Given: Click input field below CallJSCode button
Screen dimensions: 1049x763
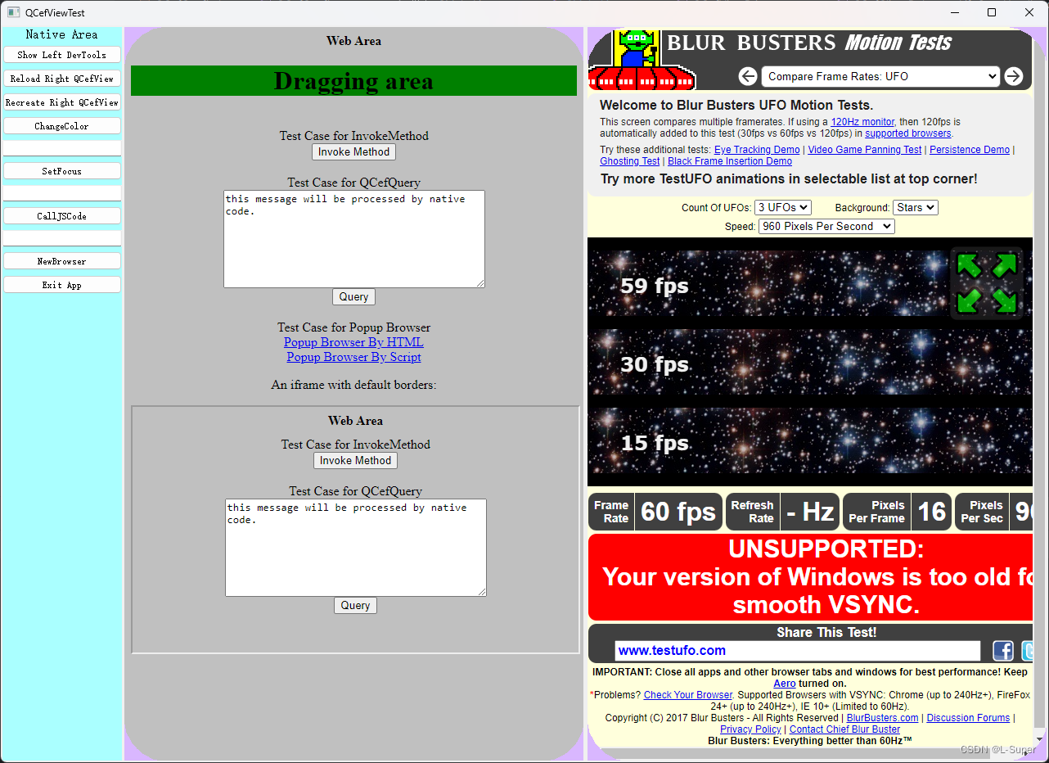Looking at the screenshot, I should (62, 238).
